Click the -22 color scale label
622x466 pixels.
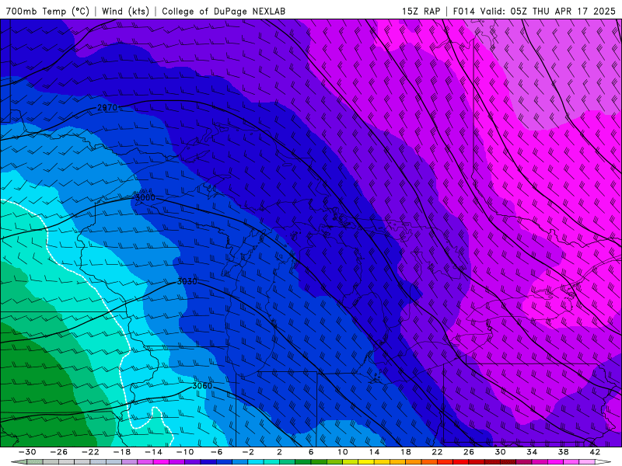[x=90, y=452]
